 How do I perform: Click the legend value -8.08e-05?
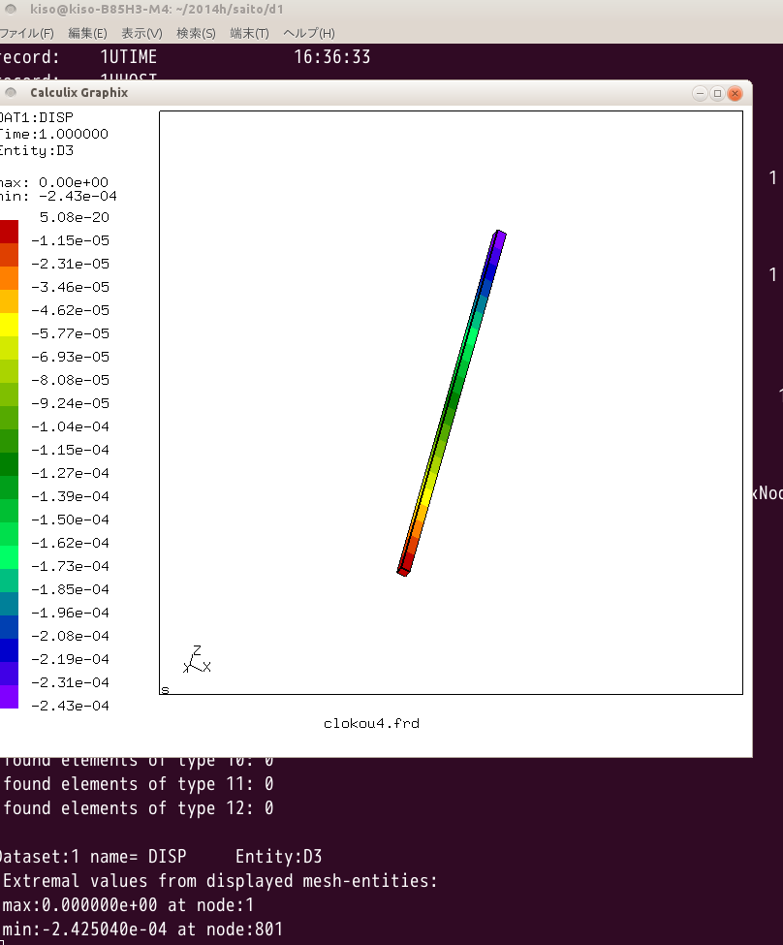click(71, 380)
